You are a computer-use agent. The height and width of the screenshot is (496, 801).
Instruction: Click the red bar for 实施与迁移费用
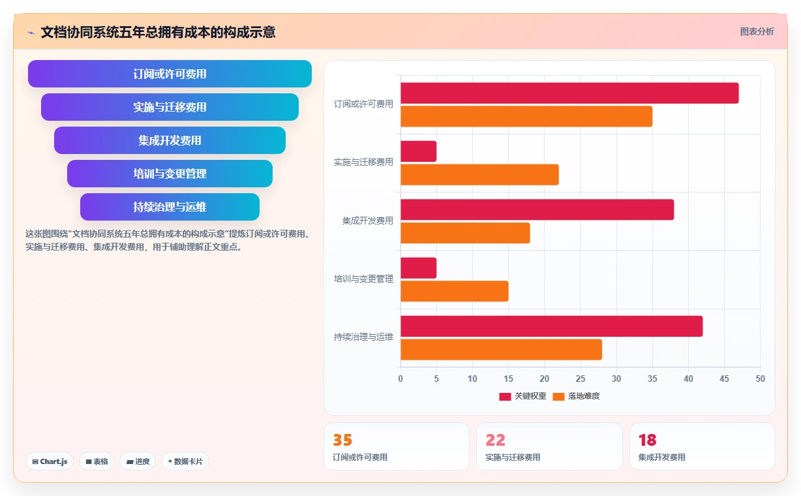[418, 151]
